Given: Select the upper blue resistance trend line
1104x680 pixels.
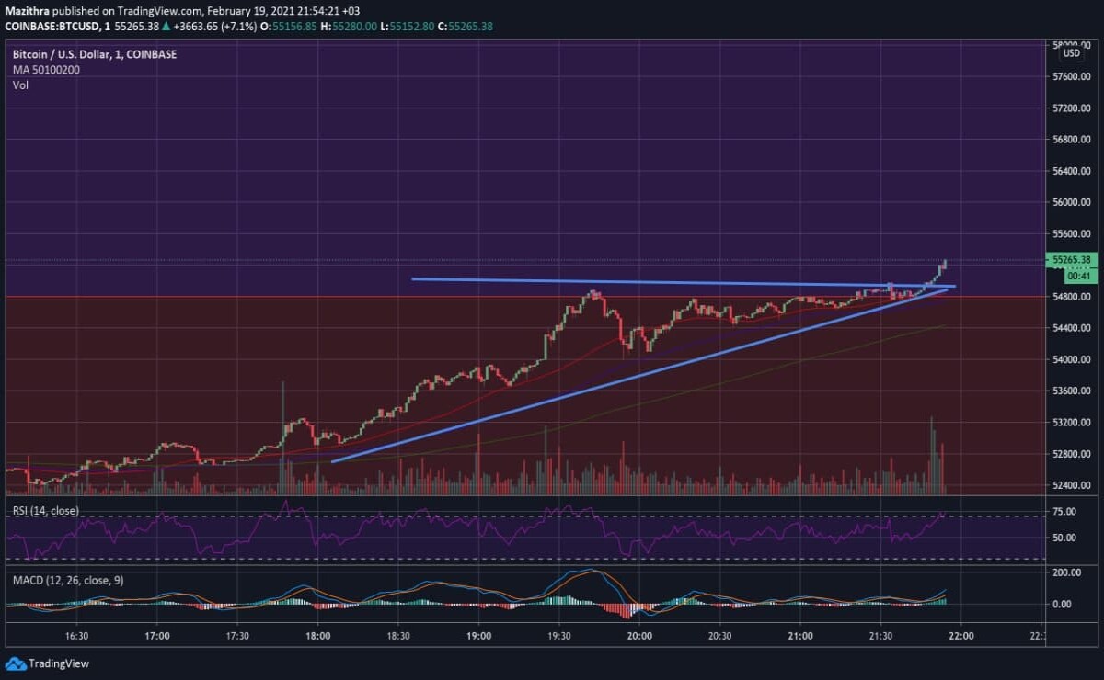Looking at the screenshot, I should click(683, 282).
